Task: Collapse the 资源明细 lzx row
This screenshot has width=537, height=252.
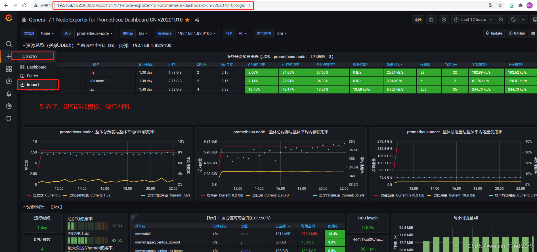Action: point(42,207)
